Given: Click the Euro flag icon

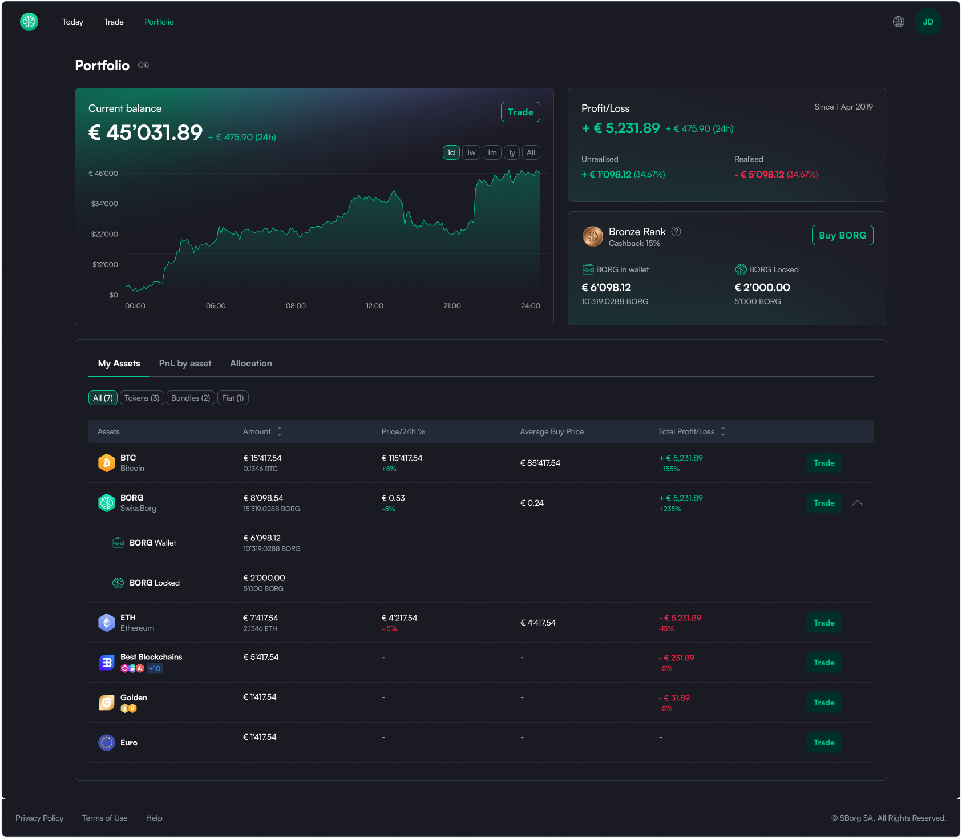Looking at the screenshot, I should click(107, 743).
